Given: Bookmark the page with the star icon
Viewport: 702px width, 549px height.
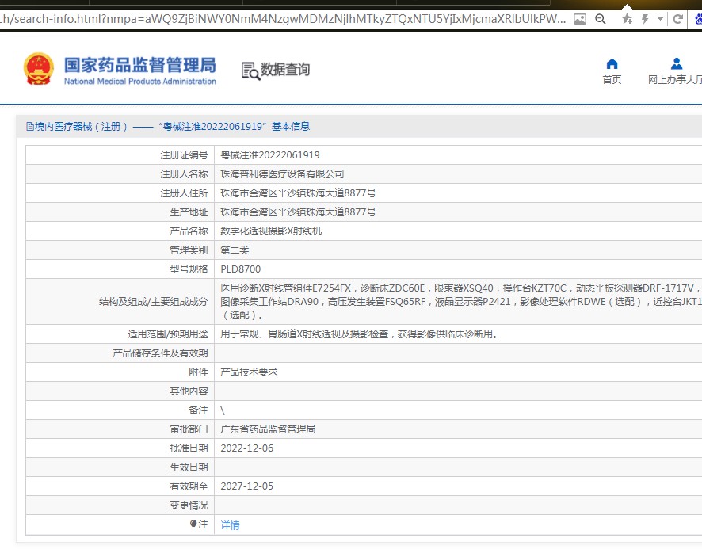Looking at the screenshot, I should pos(627,18).
